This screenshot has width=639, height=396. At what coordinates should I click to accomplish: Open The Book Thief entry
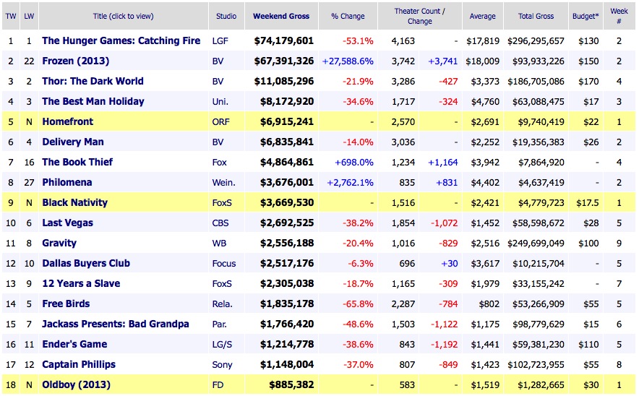(77, 163)
